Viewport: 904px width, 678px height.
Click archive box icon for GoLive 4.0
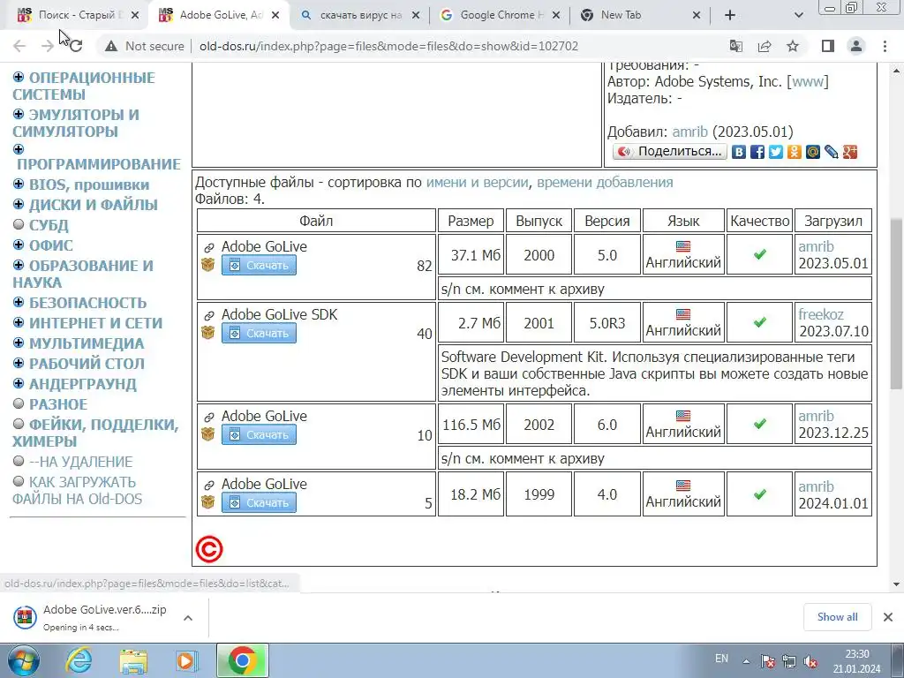pyautogui.click(x=208, y=502)
